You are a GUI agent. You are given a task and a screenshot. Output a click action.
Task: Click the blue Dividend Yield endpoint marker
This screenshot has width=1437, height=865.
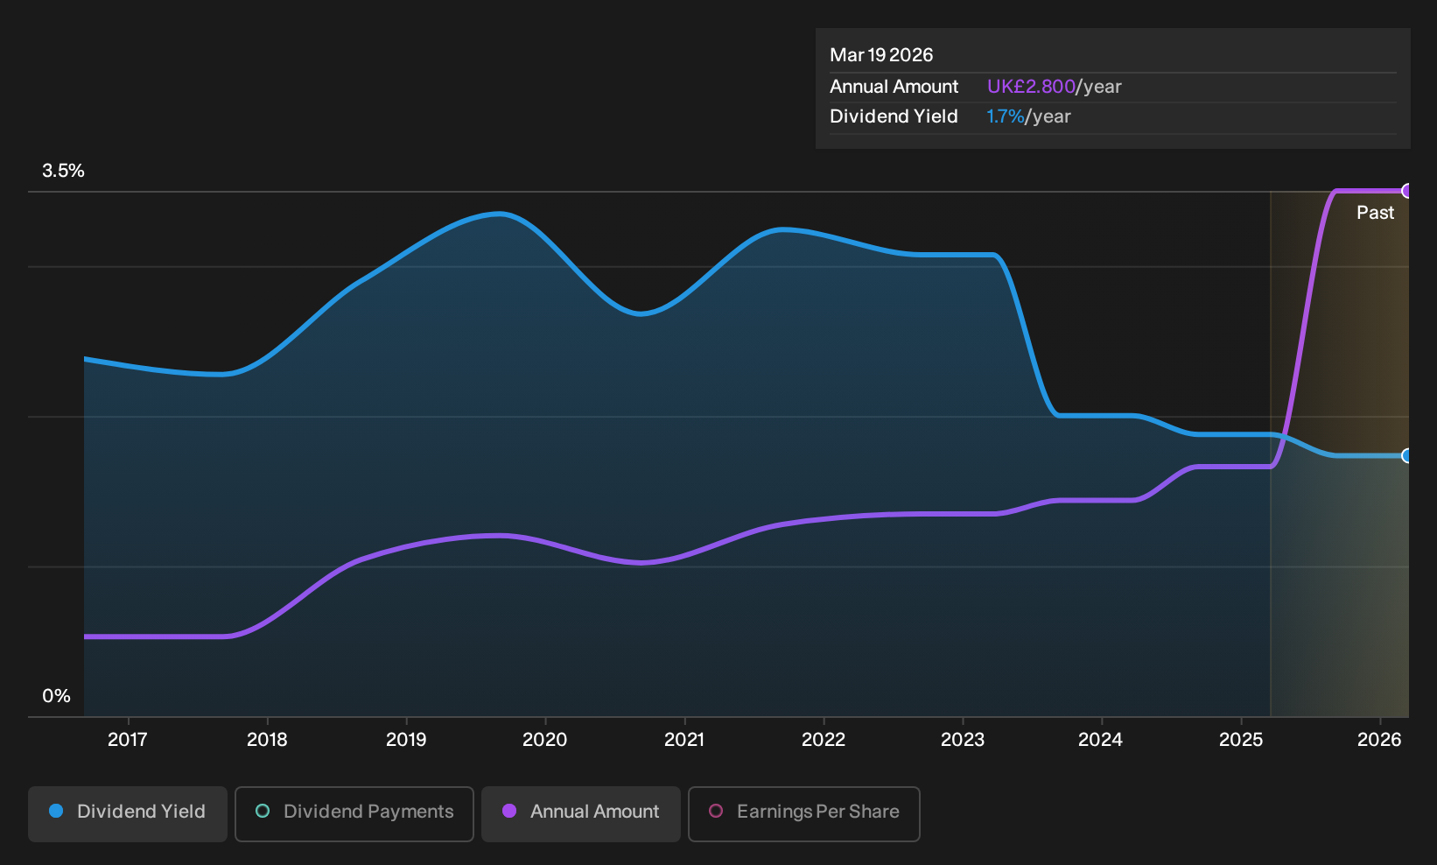(x=1406, y=455)
